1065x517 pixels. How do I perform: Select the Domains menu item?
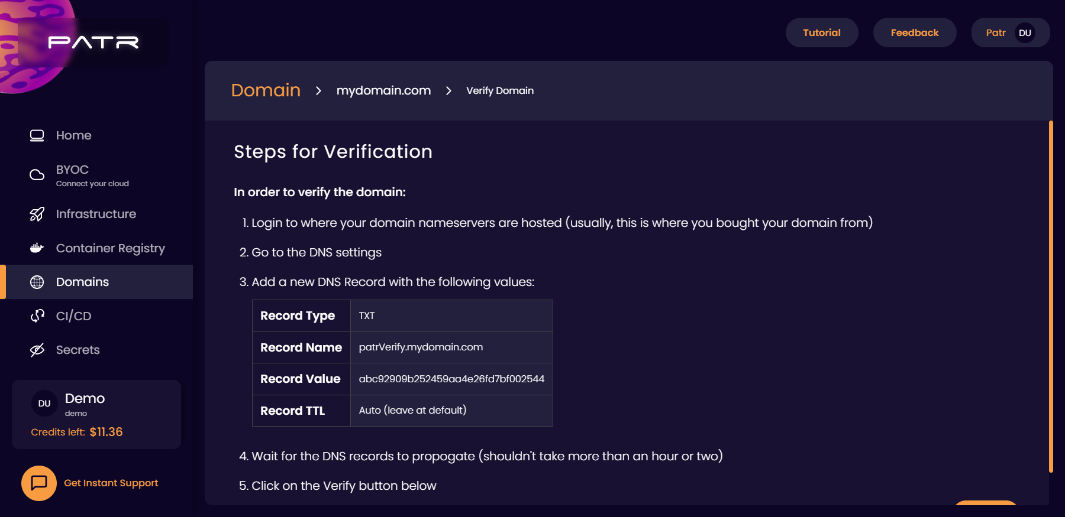(x=96, y=282)
